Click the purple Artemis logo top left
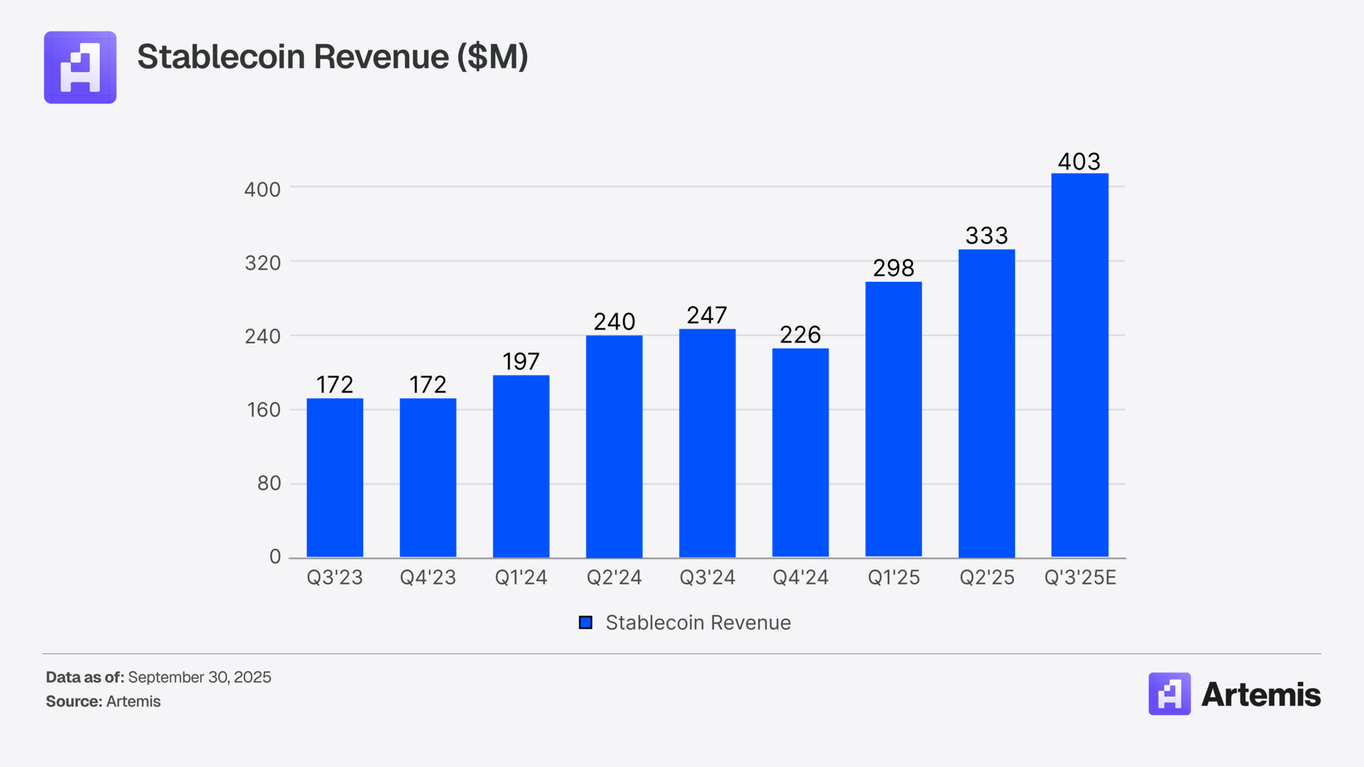The width and height of the screenshot is (1364, 767). pyautogui.click(x=80, y=67)
